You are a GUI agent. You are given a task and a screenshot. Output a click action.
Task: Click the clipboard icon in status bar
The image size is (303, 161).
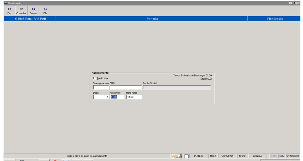[x=187, y=156]
